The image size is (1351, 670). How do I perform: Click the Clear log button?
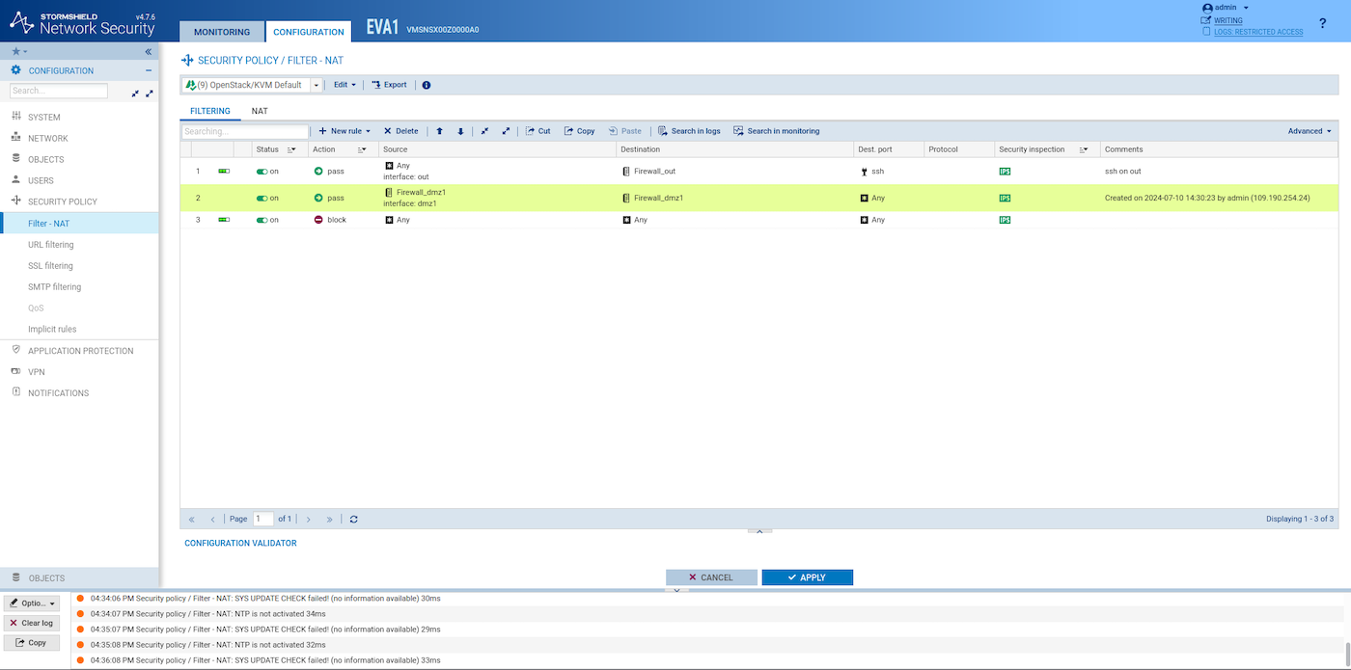click(32, 623)
